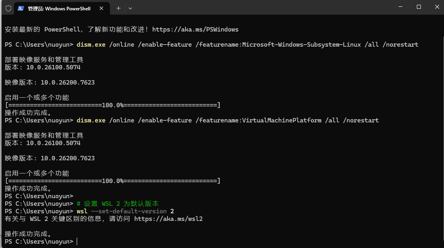
Task: Click the administrator shield icon in title bar
Action: 8,8
